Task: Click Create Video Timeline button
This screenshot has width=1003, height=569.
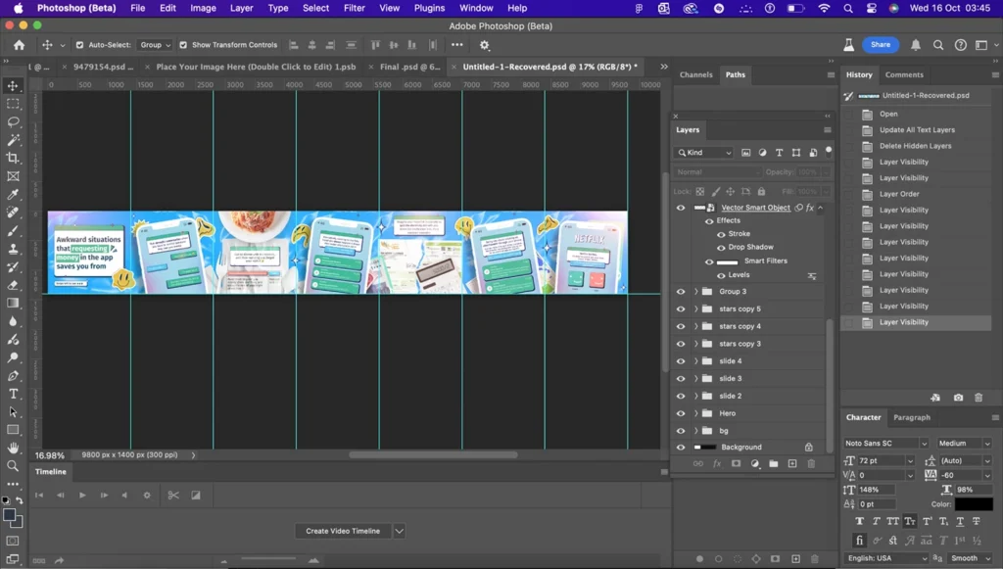Action: 342,531
